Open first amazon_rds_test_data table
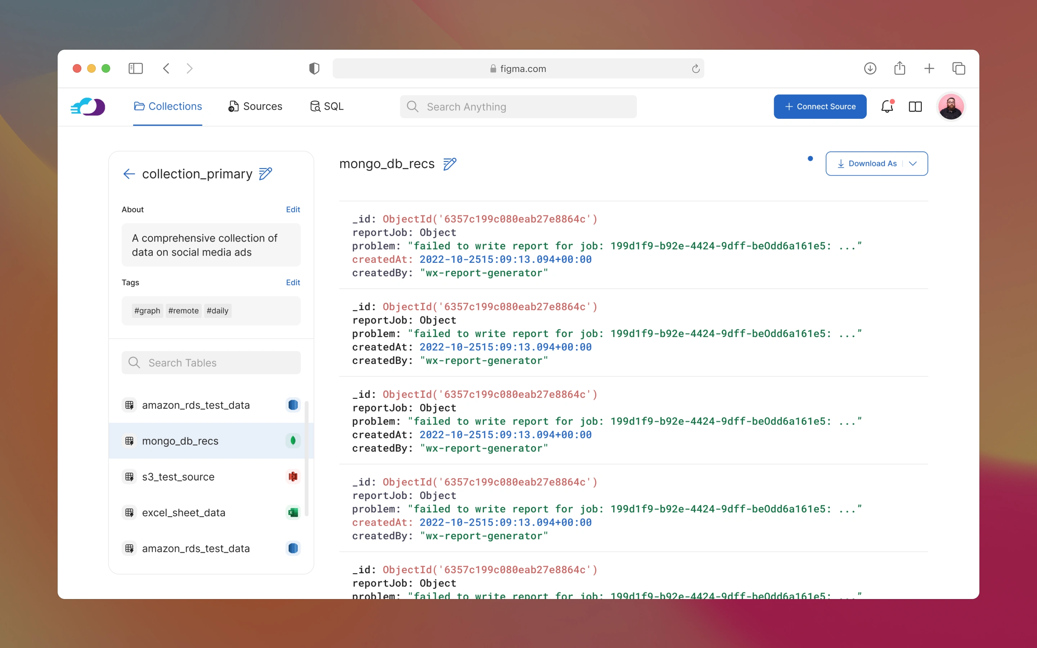 211,405
